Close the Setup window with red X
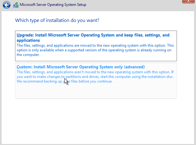 tap(188, 1)
